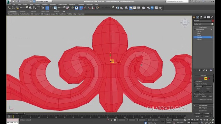Toggle the Auto Key button

click(169, 120)
